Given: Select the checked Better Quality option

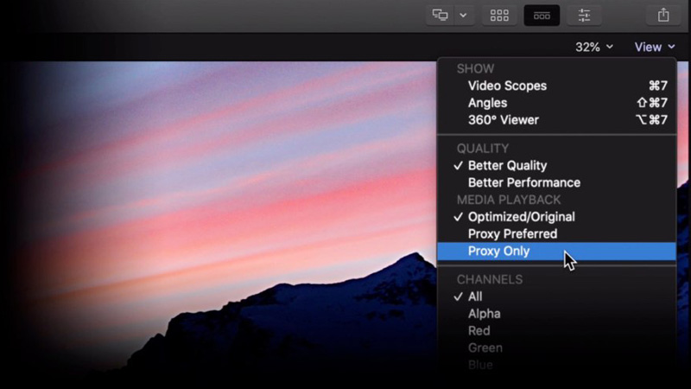Looking at the screenshot, I should point(507,165).
